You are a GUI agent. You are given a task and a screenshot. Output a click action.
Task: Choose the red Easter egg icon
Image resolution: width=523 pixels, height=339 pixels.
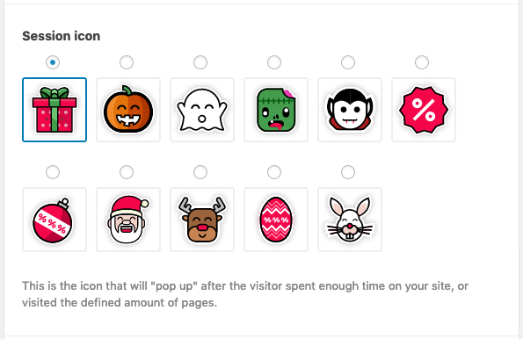[276, 220]
